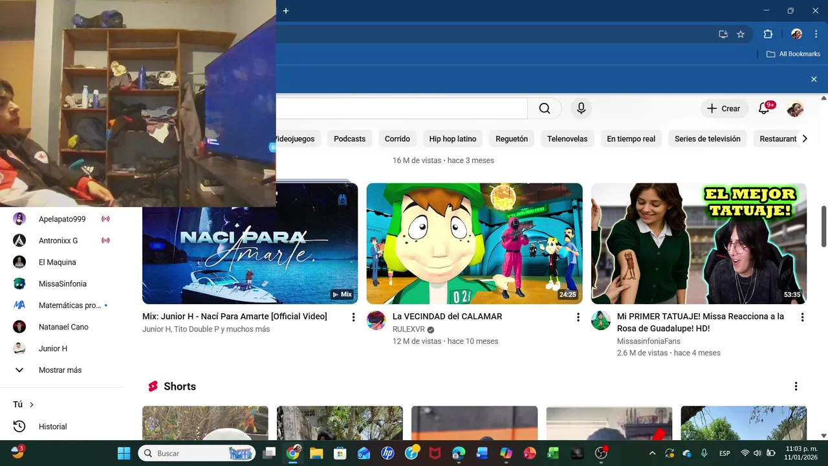Open Chrome extensions puzzle icon
This screenshot has height=466, width=828.
coord(768,34)
